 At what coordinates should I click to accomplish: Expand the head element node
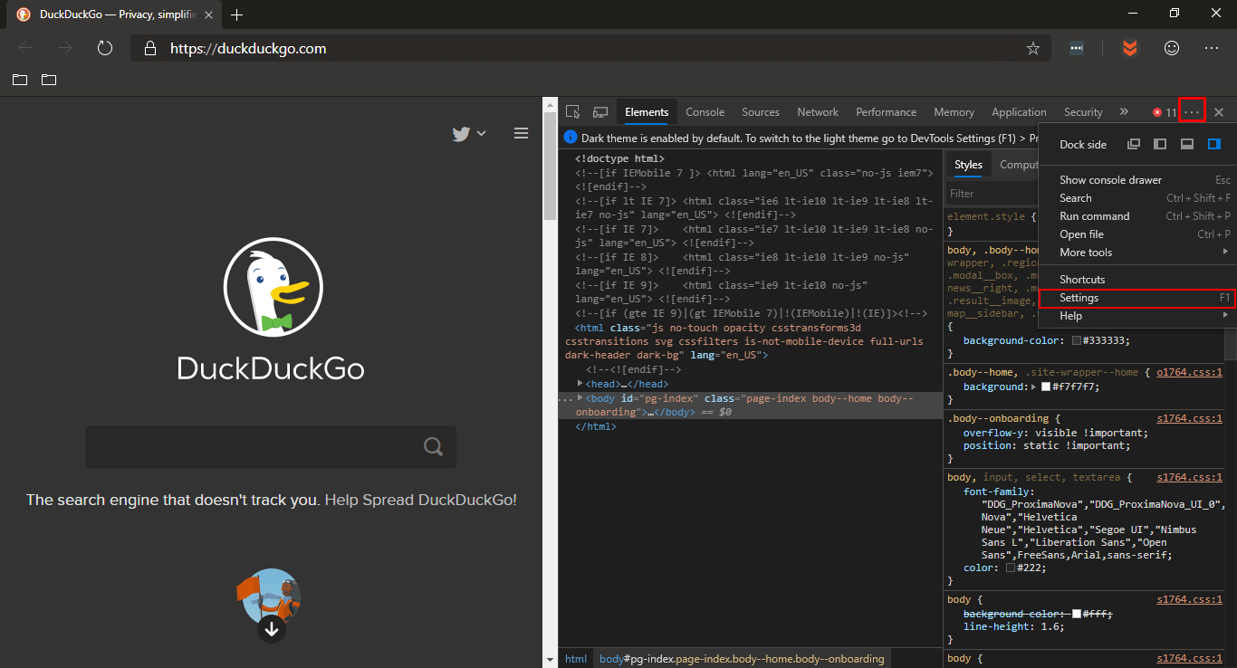point(580,384)
